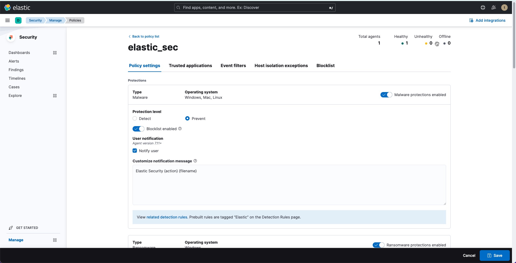Open the hamburger navigation menu
Viewport: 516px width, 263px height.
(x=8, y=20)
